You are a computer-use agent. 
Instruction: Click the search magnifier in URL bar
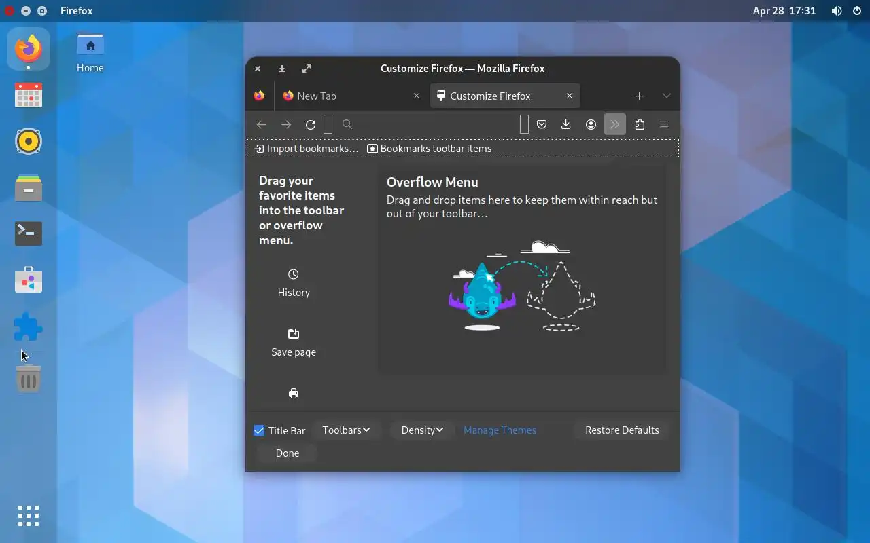(347, 124)
